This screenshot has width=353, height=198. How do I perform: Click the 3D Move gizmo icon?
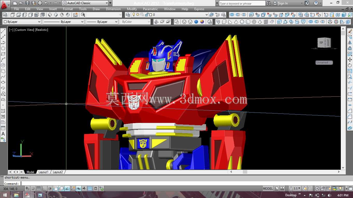tap(330, 22)
